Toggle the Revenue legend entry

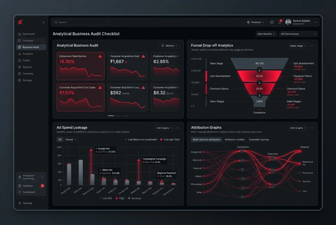click(135, 198)
